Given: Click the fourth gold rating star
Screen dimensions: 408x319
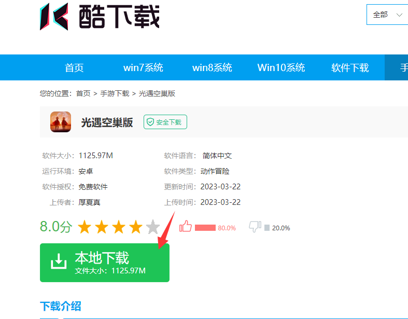Looking at the screenshot, I should 136,227.
